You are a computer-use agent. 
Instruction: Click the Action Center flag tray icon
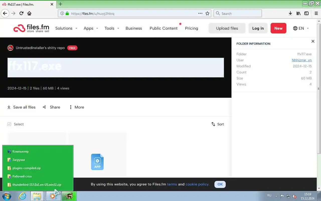(x=282, y=196)
